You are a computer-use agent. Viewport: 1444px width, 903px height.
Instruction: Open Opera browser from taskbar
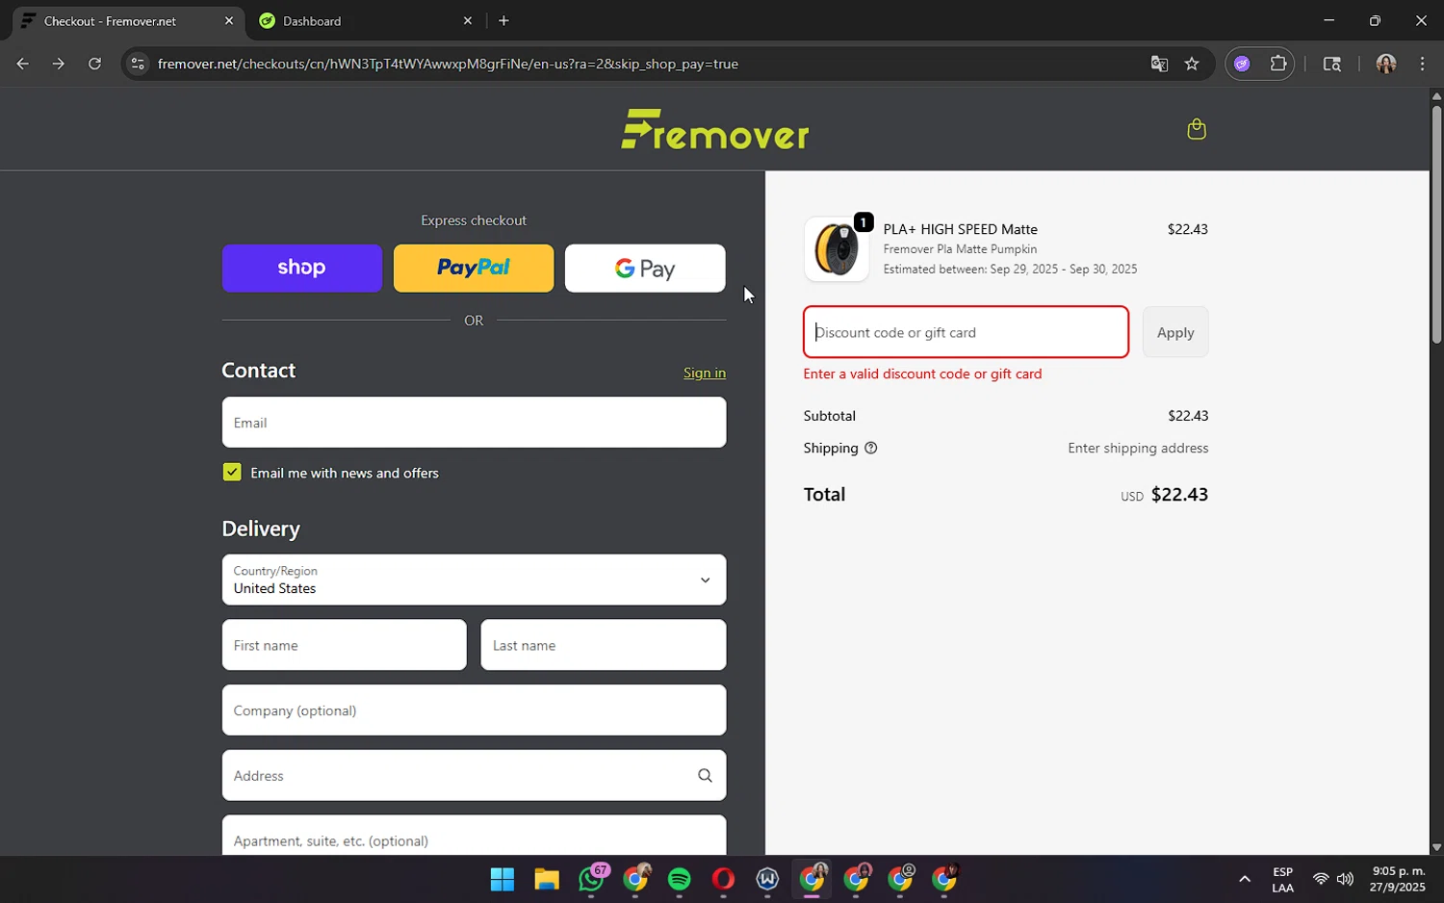click(724, 879)
